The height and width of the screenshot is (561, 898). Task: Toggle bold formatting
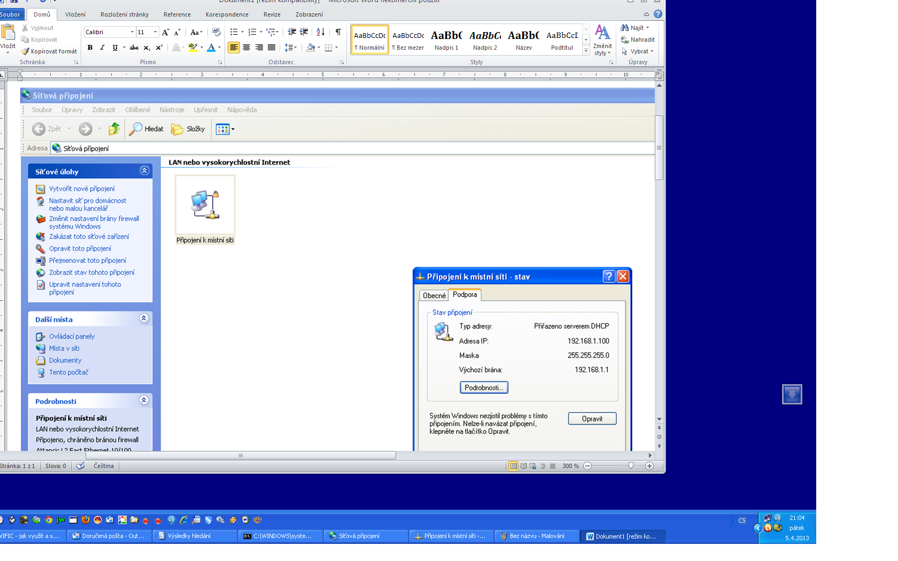click(x=90, y=48)
